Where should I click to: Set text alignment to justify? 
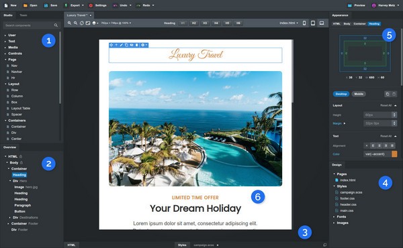coord(392,145)
